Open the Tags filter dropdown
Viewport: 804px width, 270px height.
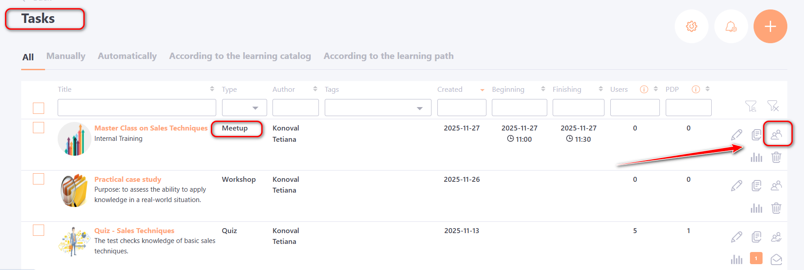(377, 108)
